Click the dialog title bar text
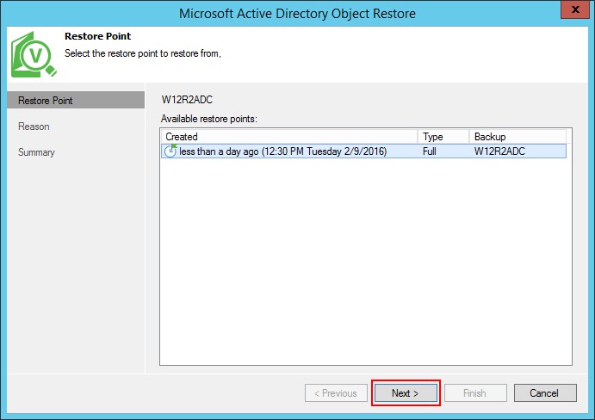Screen dimensions: 595x420 click(x=297, y=13)
